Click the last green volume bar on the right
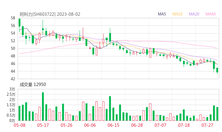222x132 pixels. coord(217,114)
